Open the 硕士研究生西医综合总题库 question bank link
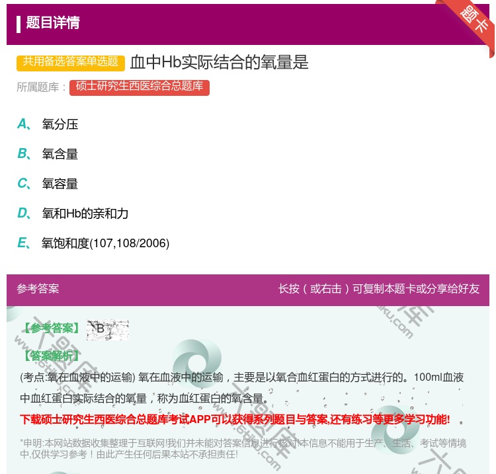Viewport: 496px width, 474px height. click(x=139, y=87)
